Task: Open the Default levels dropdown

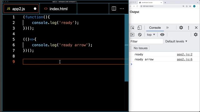Action: (x=176, y=41)
